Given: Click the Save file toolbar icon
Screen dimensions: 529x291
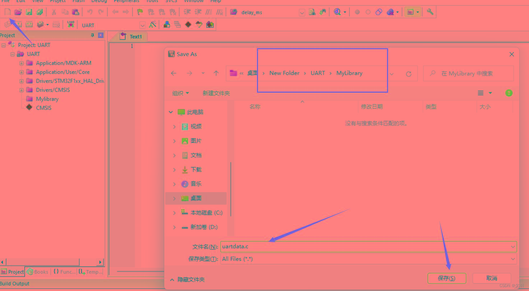Looking at the screenshot, I should 29,12.
